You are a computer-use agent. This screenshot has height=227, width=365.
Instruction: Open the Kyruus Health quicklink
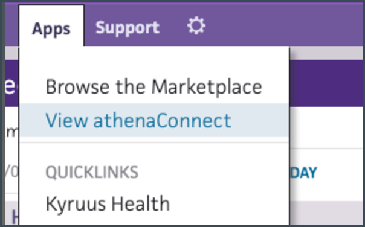coord(108,203)
